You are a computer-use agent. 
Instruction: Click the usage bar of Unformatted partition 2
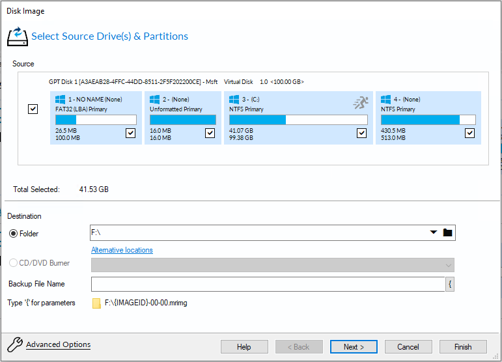(182, 120)
